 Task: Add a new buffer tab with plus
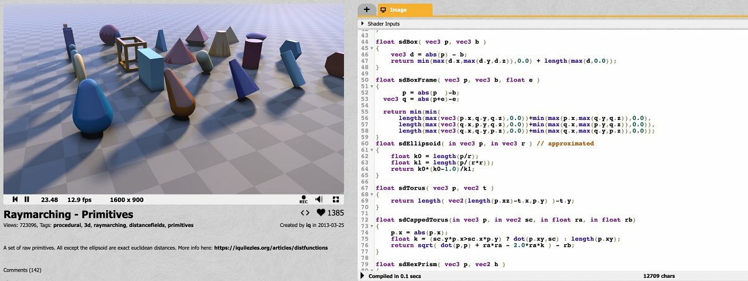pos(367,9)
